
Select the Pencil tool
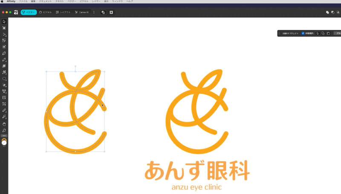(x=4, y=59)
